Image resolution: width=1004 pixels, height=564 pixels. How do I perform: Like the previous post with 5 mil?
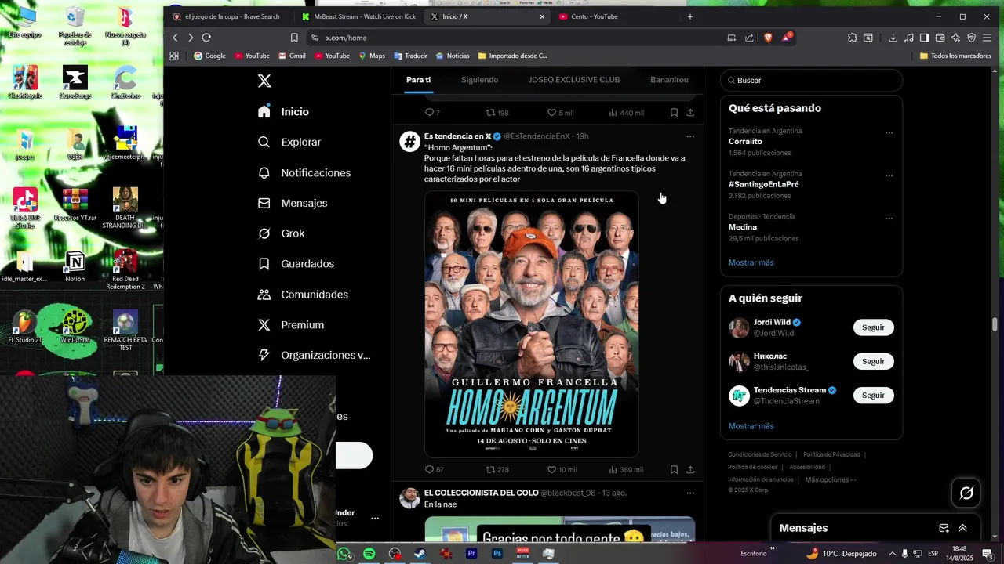(560, 113)
